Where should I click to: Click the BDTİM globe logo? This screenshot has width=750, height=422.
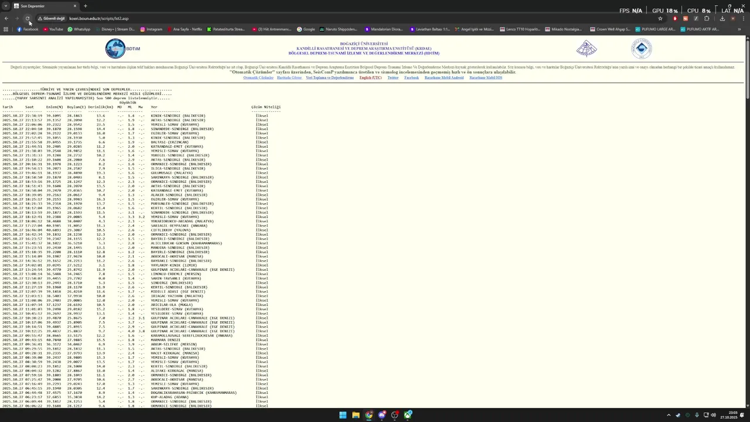point(122,49)
